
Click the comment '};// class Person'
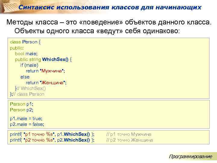[x=27, y=94]
